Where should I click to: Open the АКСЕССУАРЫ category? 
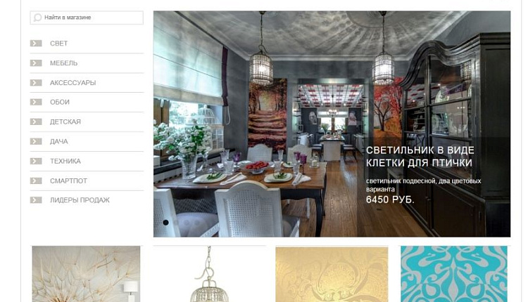pyautogui.click(x=73, y=83)
